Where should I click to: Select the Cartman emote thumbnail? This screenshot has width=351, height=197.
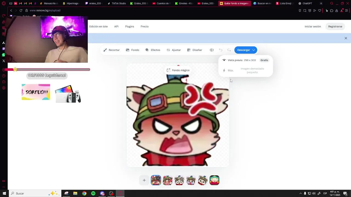coord(214,180)
